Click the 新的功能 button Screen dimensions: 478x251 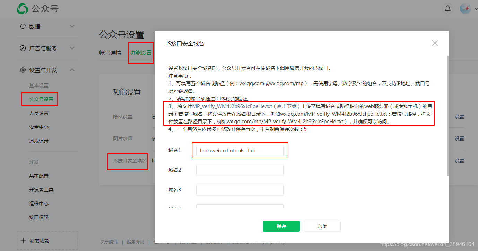click(x=47, y=241)
